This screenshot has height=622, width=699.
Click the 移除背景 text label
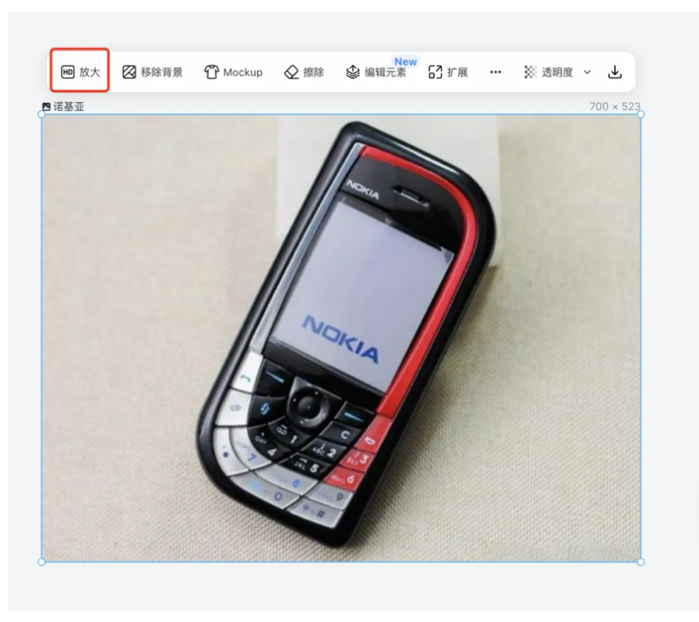pyautogui.click(x=161, y=72)
